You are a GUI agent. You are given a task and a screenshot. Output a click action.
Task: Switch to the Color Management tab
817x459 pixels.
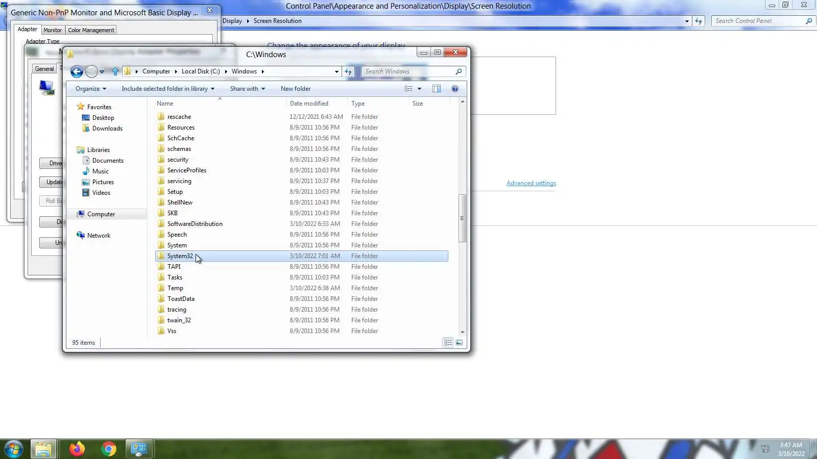pos(91,30)
